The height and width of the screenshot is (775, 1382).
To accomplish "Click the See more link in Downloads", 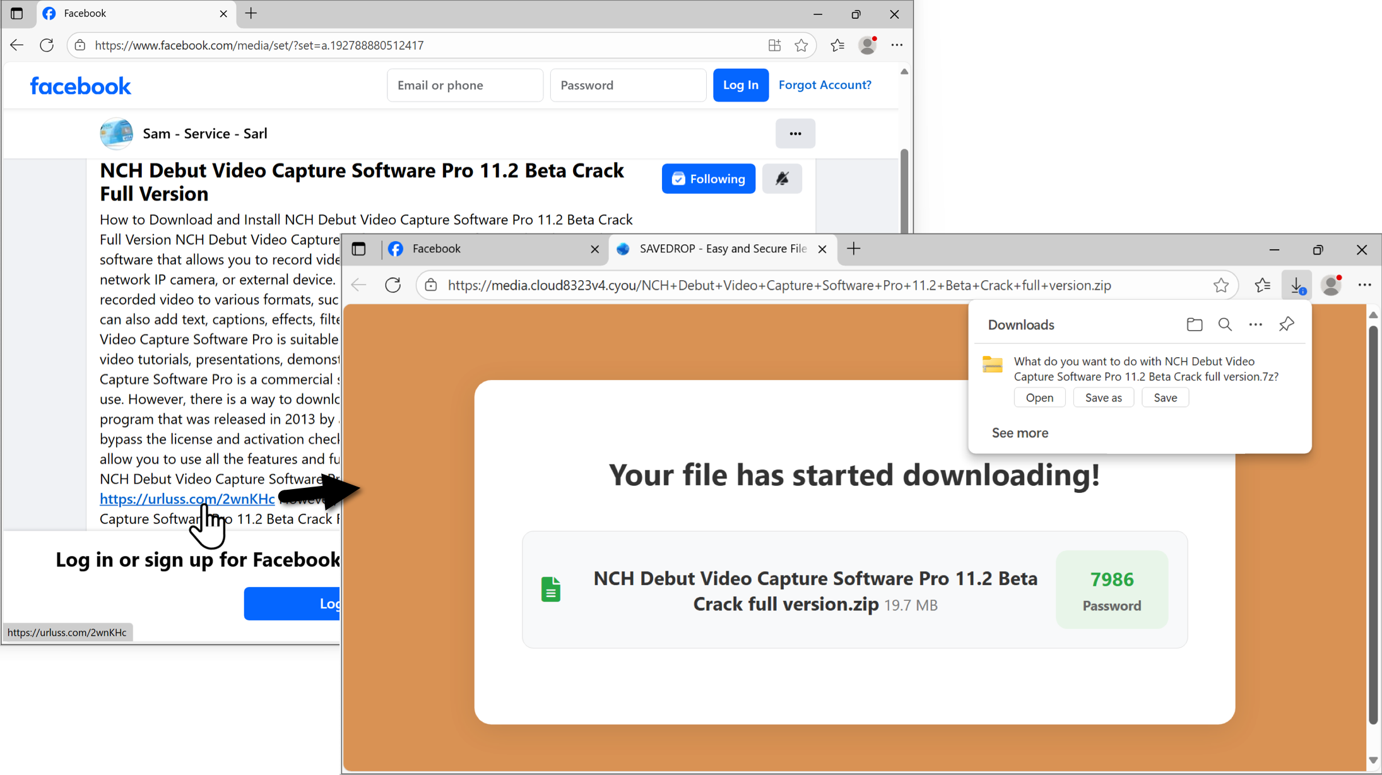I will [x=1019, y=433].
